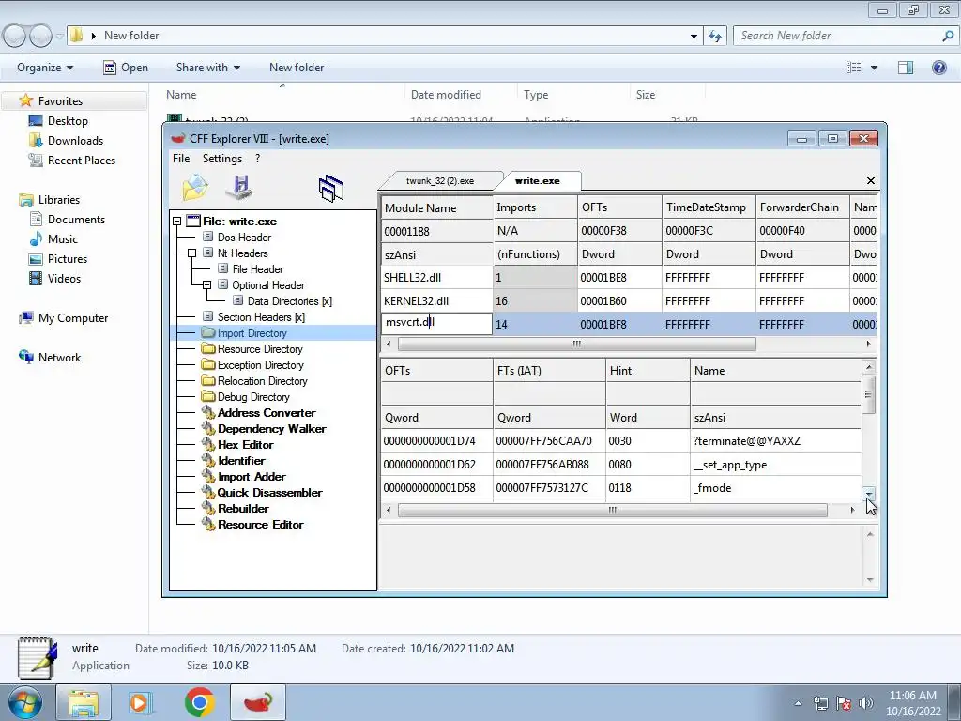
Task: Open the Dependency Walker tool
Action: pyautogui.click(x=271, y=428)
